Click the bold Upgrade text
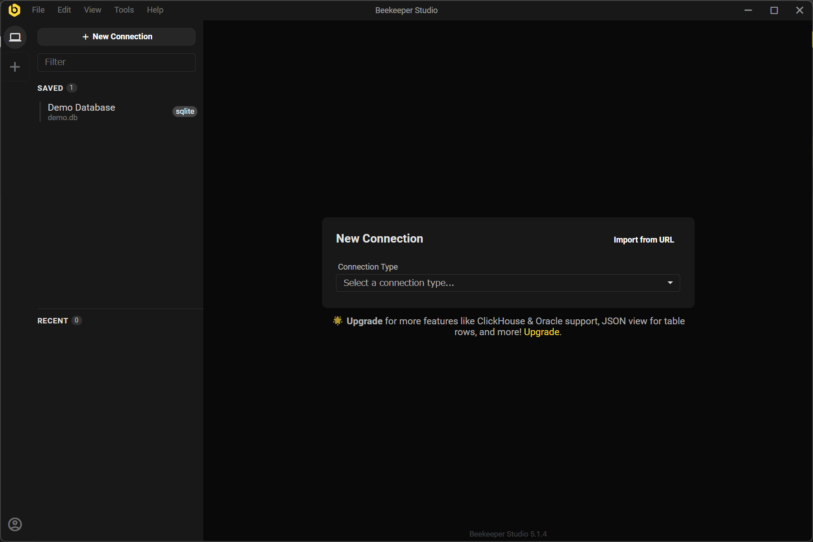The width and height of the screenshot is (813, 542). coord(364,321)
